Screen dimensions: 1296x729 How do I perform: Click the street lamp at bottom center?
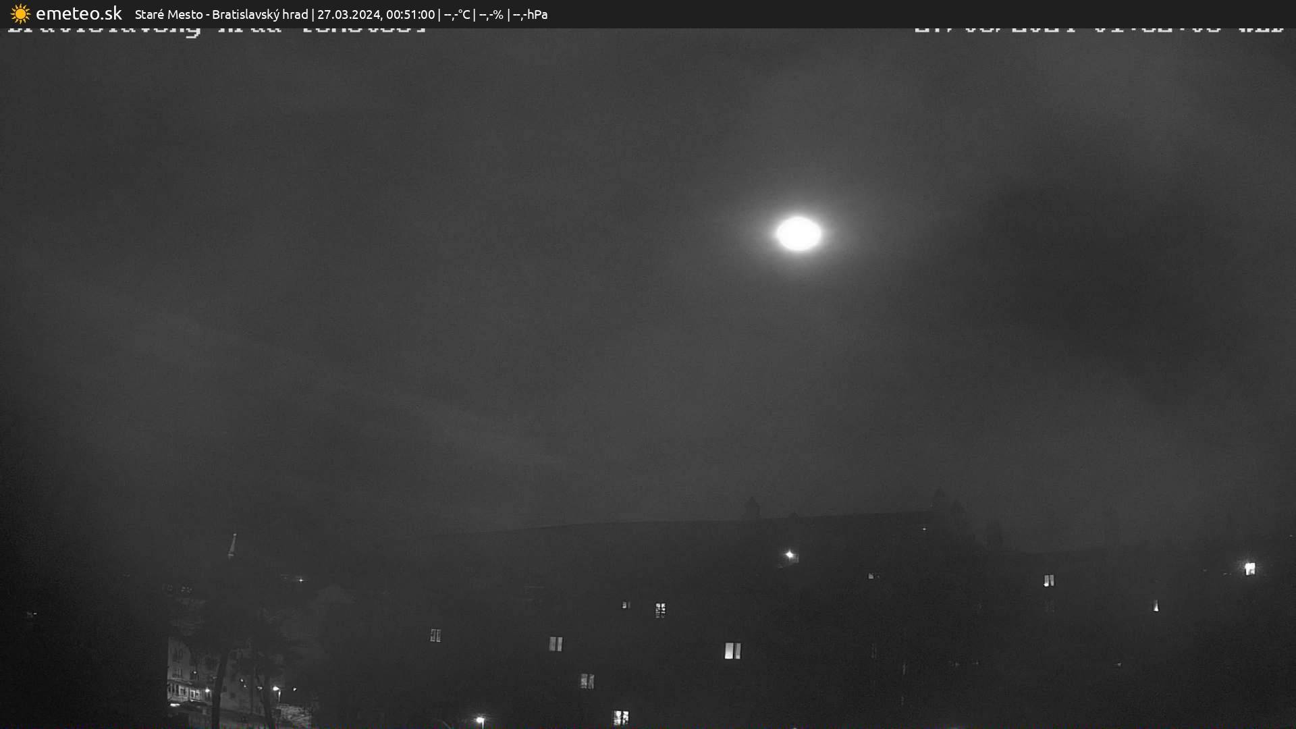pos(480,720)
